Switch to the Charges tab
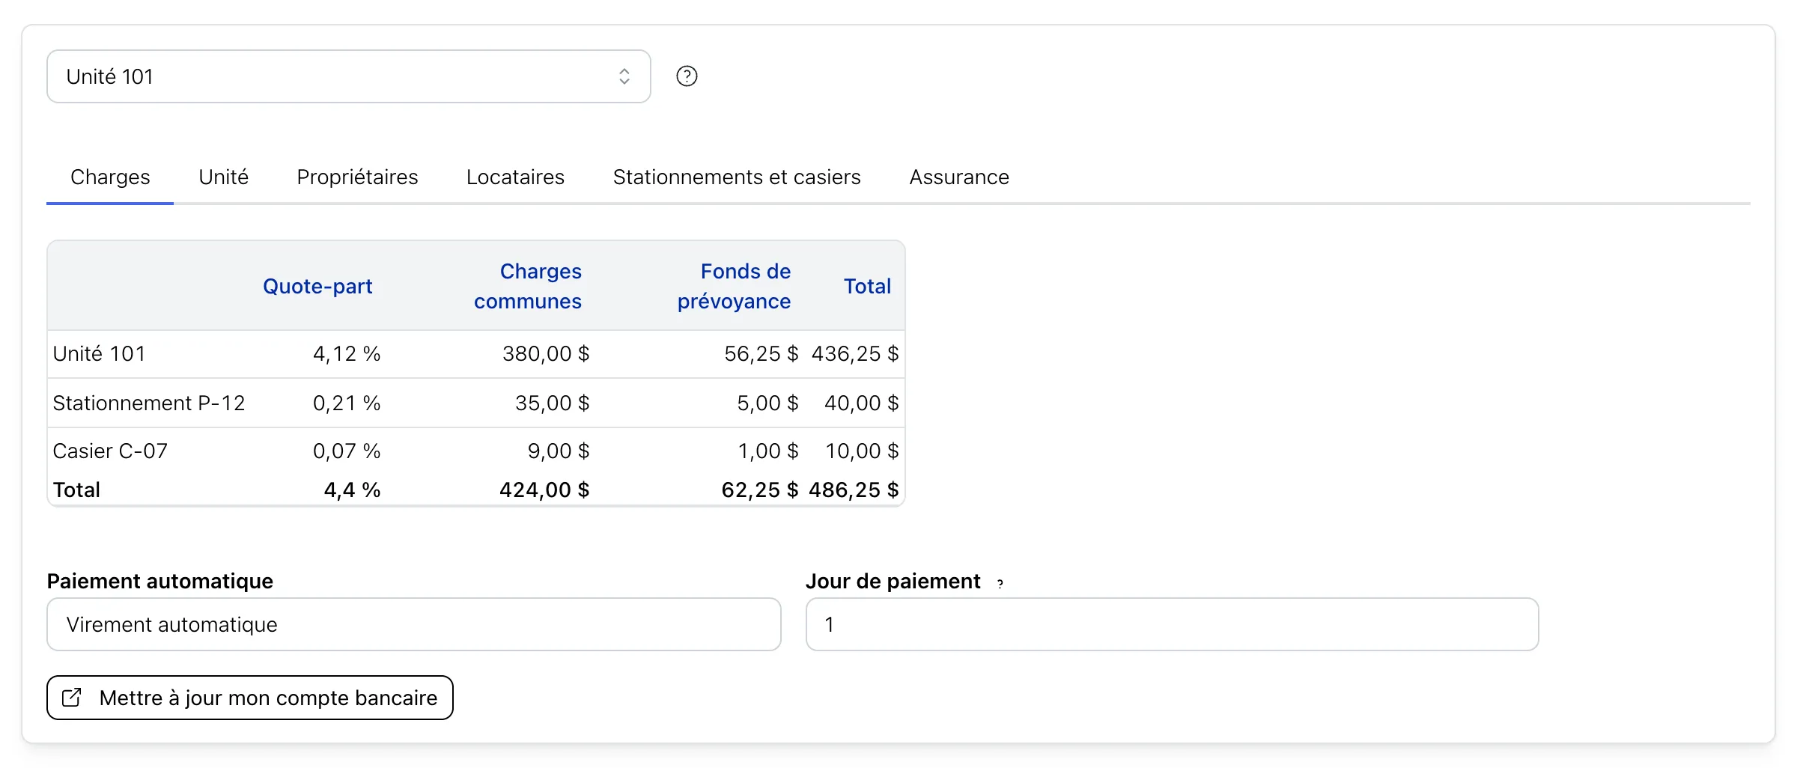The image size is (1797, 768). point(110,177)
